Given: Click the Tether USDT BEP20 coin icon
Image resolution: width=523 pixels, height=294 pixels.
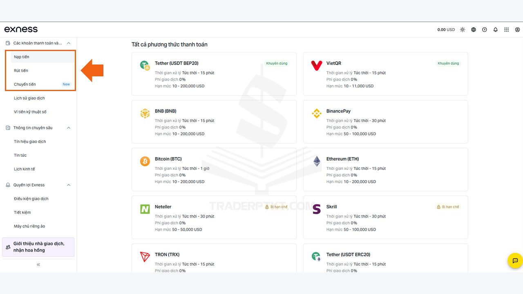Looking at the screenshot, I should (x=145, y=65).
